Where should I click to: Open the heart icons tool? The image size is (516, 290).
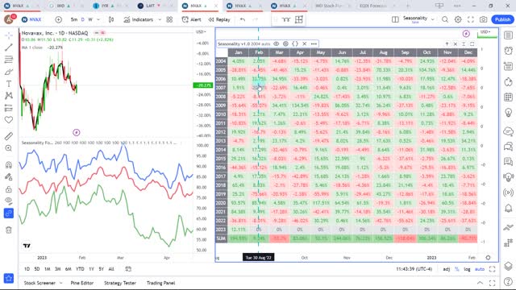(9, 120)
